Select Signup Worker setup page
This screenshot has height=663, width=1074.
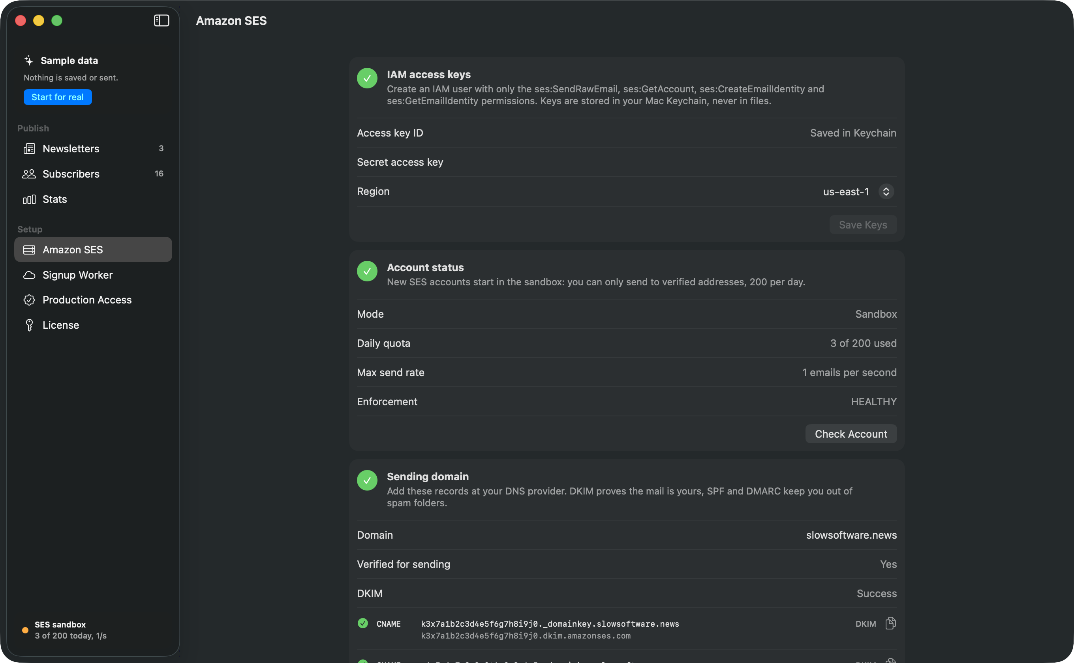click(x=93, y=275)
